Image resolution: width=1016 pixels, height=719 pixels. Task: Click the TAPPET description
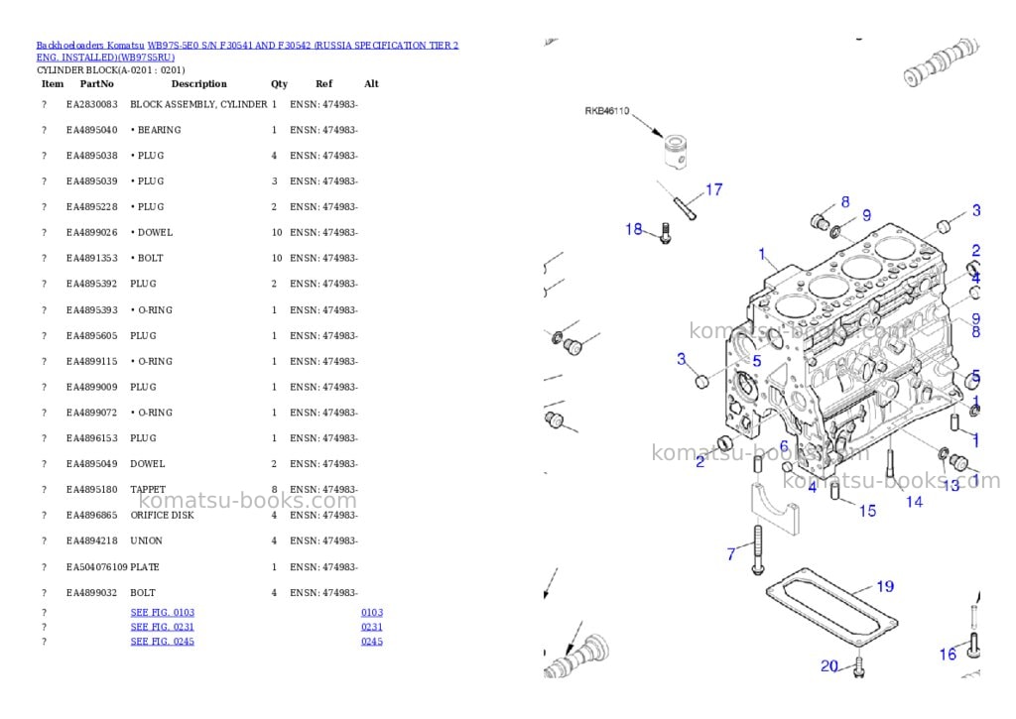click(x=149, y=489)
